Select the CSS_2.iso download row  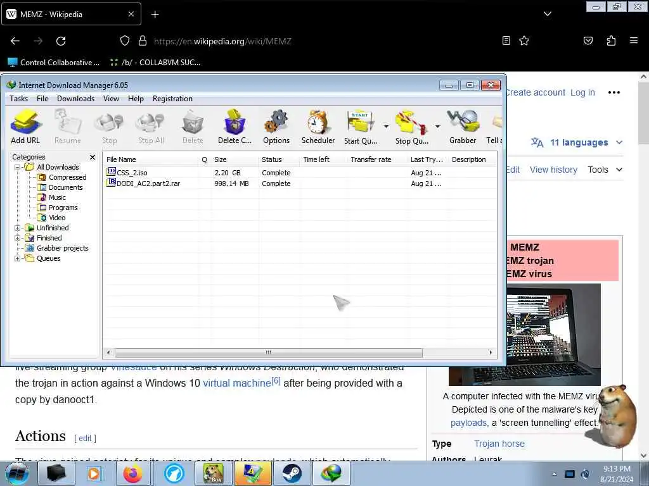click(x=300, y=173)
